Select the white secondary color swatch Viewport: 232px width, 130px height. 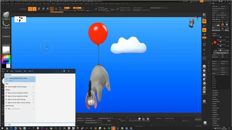(8, 66)
